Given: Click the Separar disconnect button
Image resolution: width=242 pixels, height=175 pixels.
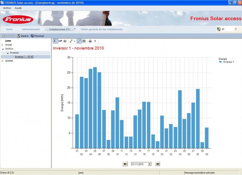Looking at the screenshot, I should click(23, 36).
